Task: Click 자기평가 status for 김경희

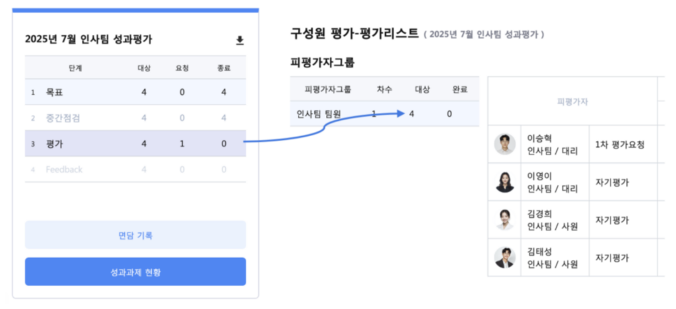Action: [x=612, y=220]
